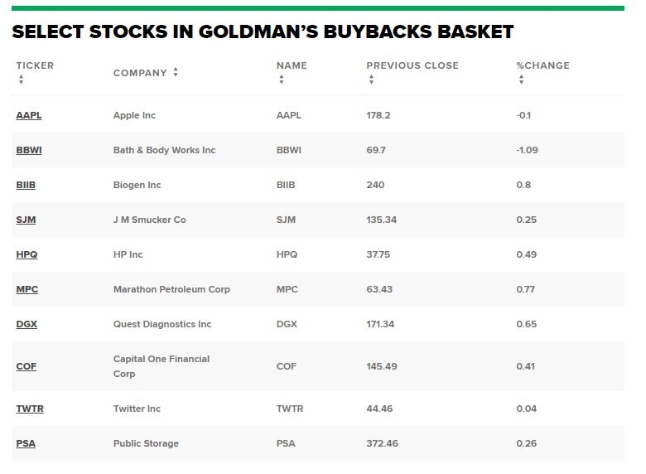Open the BIIB ticker link

click(x=26, y=185)
